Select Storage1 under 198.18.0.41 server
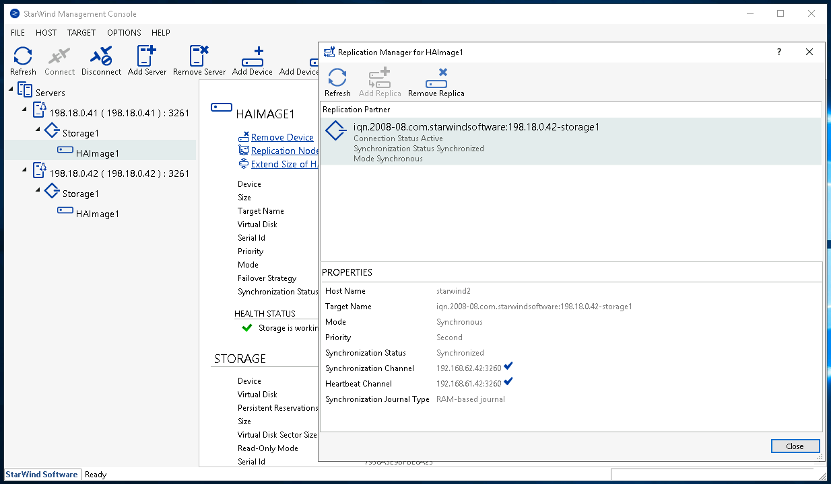The width and height of the screenshot is (831, 484). pyautogui.click(x=80, y=133)
